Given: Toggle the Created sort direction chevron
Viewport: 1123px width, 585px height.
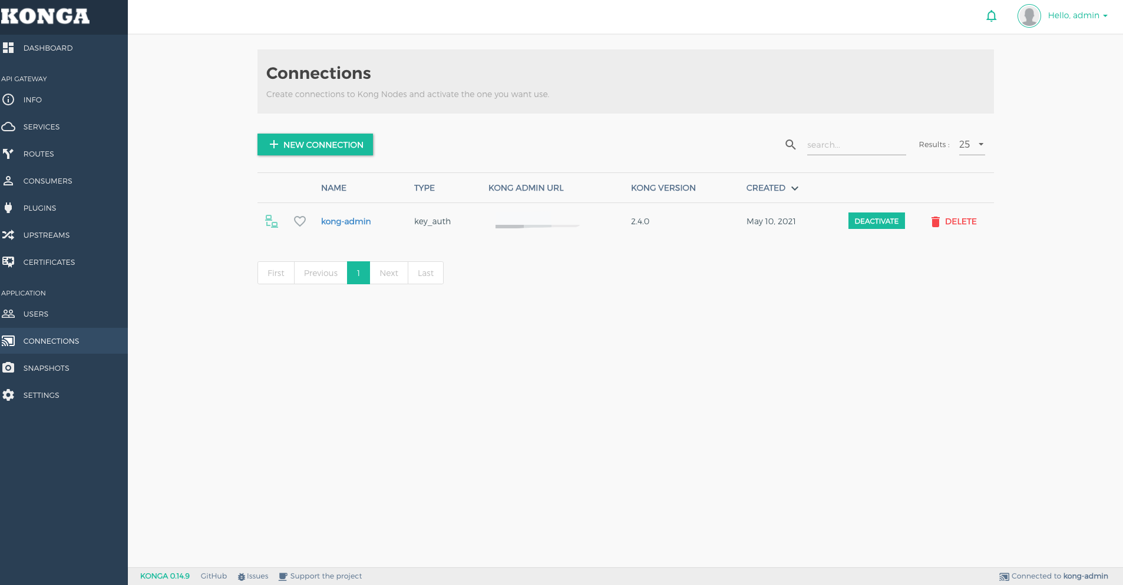Looking at the screenshot, I should pyautogui.click(x=795, y=188).
